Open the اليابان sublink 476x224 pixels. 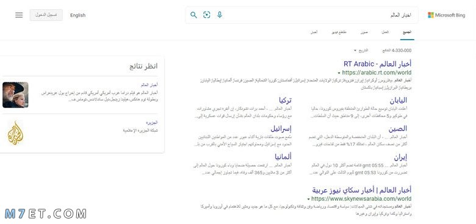(398, 100)
